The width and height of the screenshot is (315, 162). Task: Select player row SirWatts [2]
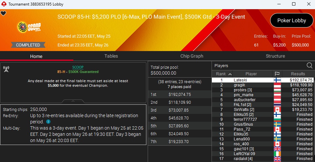point(263,110)
